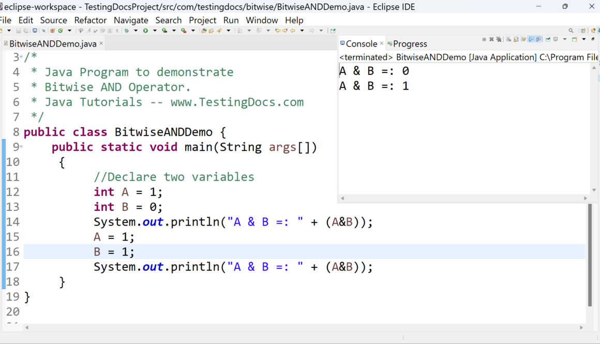Toggle Show Console When Standard Error Changes
Screen dimensions: 600x344
pyautogui.click(x=539, y=39)
